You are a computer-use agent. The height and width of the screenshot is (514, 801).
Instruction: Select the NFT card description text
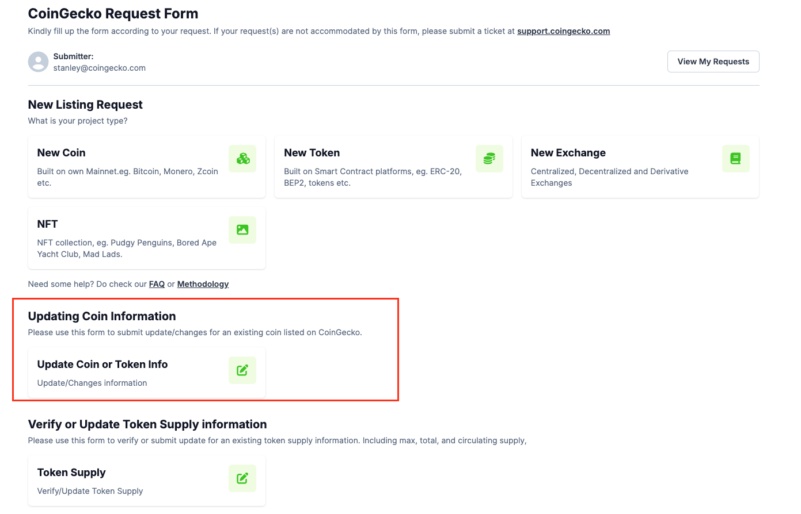click(x=127, y=248)
